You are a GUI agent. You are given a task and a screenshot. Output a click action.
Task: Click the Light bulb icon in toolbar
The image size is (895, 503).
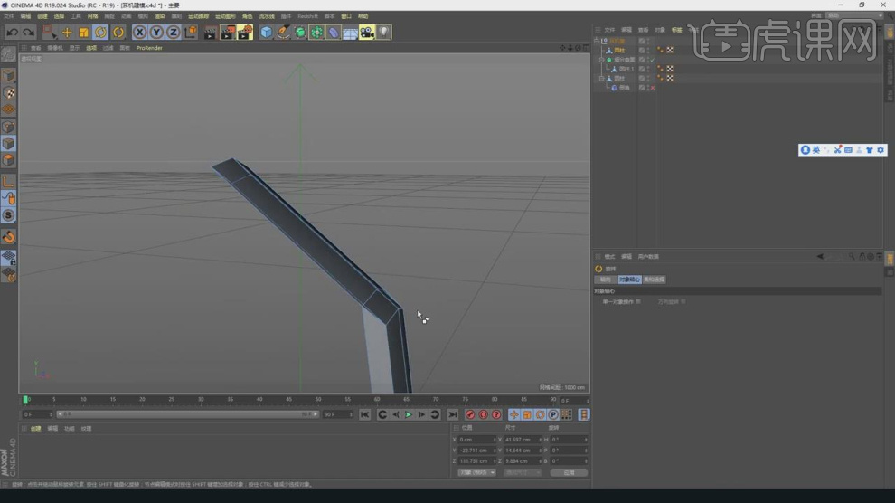point(384,33)
